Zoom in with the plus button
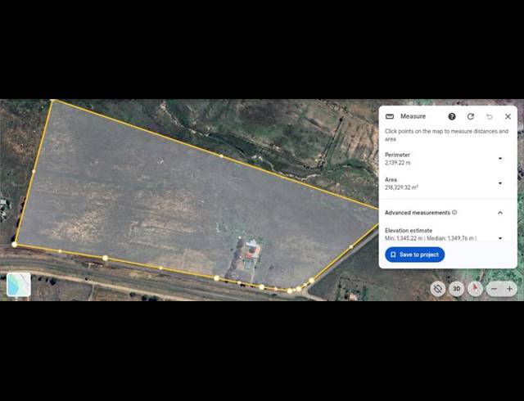The height and width of the screenshot is (401, 524). coord(509,289)
